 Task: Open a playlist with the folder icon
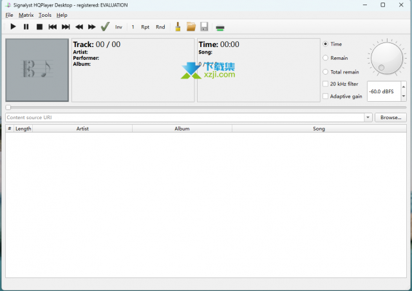pyautogui.click(x=191, y=26)
